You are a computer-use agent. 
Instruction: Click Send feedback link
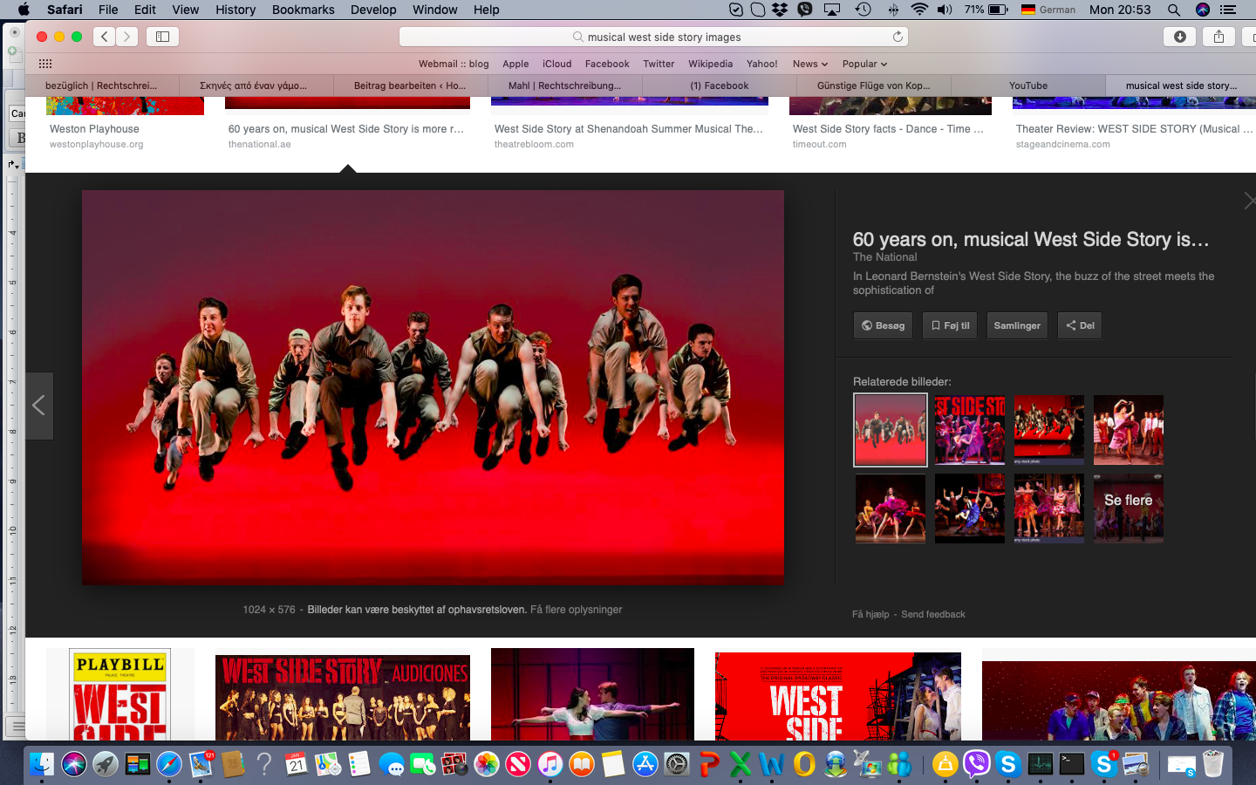pyautogui.click(x=933, y=614)
